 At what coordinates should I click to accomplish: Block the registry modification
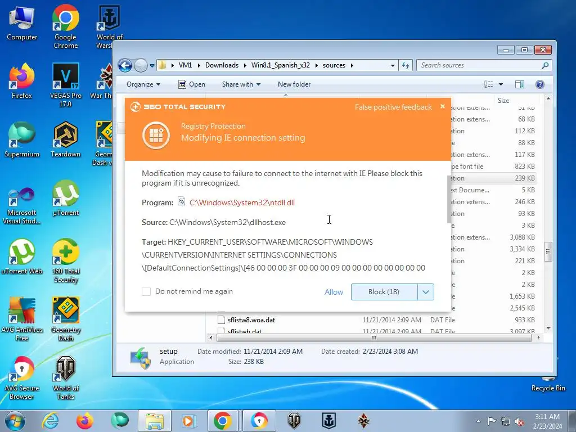pyautogui.click(x=384, y=292)
